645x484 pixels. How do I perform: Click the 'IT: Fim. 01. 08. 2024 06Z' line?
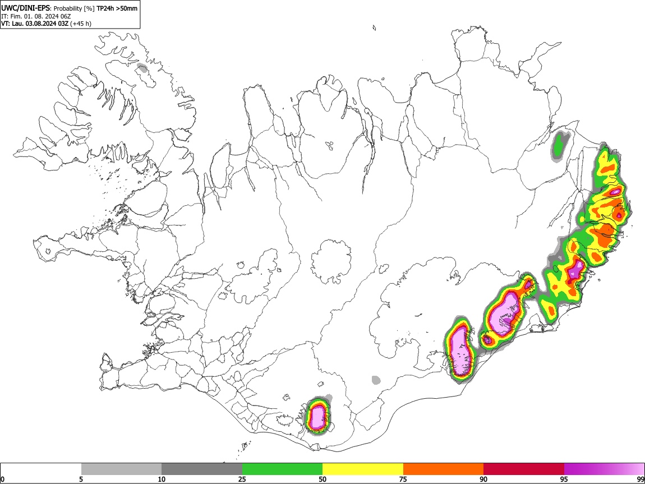click(36, 16)
